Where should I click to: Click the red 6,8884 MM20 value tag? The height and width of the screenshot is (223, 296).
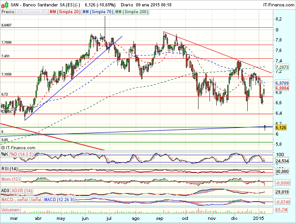click(282, 88)
